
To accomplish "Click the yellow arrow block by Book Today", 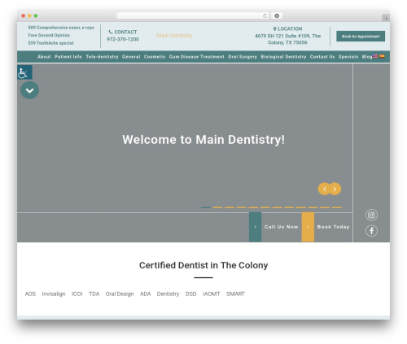I will point(308,227).
